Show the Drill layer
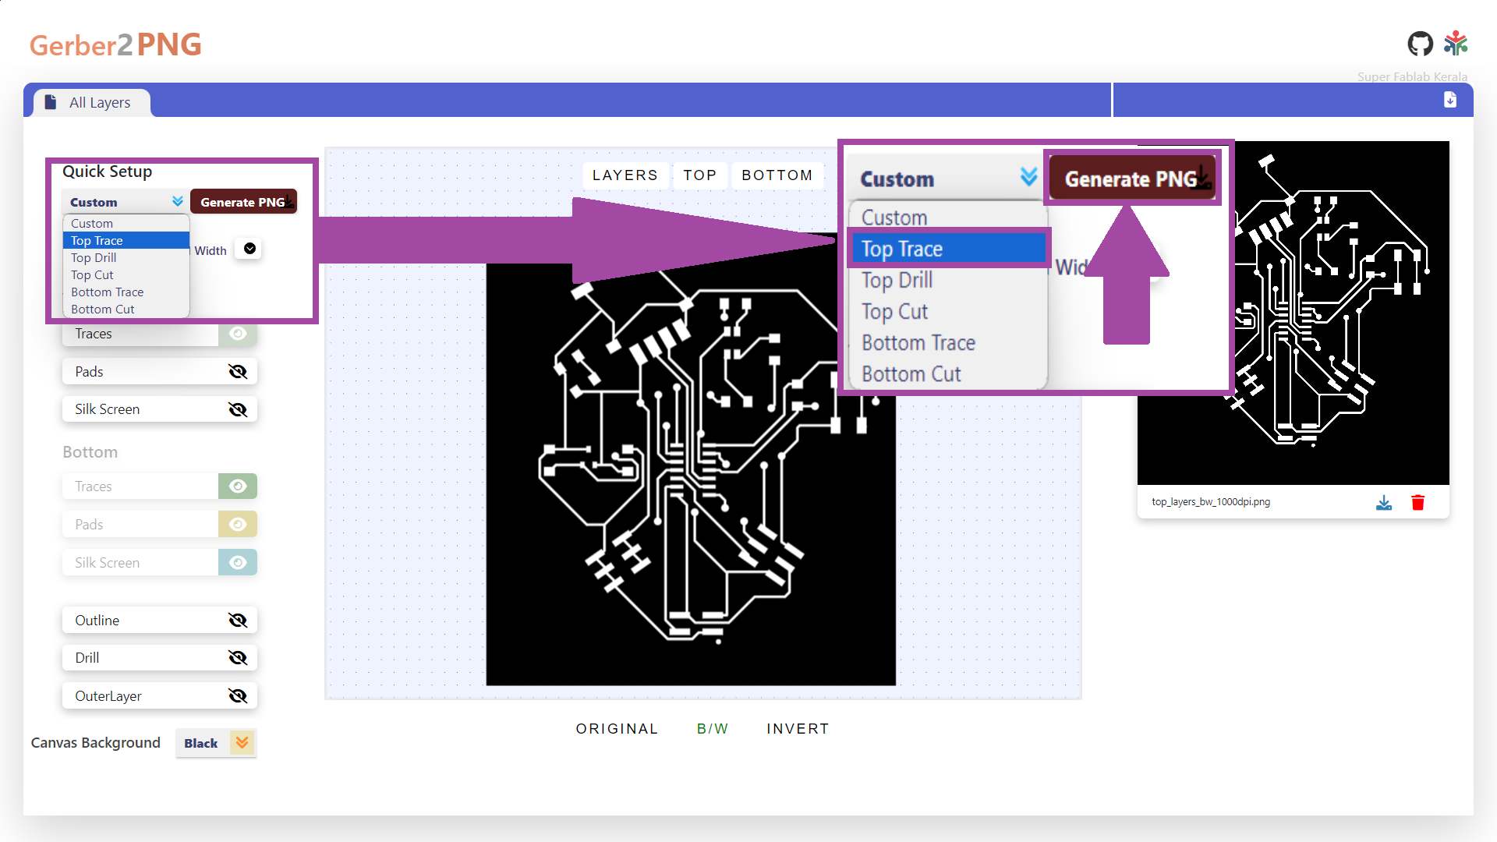1497x842 pixels. (238, 658)
